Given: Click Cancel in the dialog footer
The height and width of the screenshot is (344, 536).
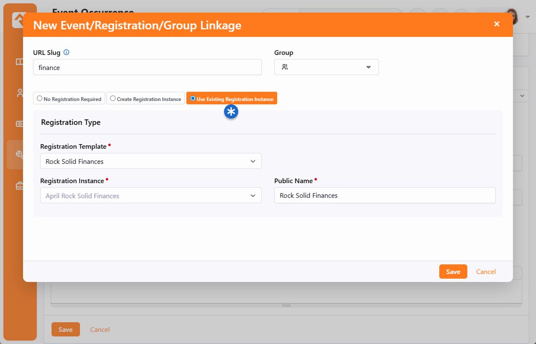Looking at the screenshot, I should [x=486, y=272].
